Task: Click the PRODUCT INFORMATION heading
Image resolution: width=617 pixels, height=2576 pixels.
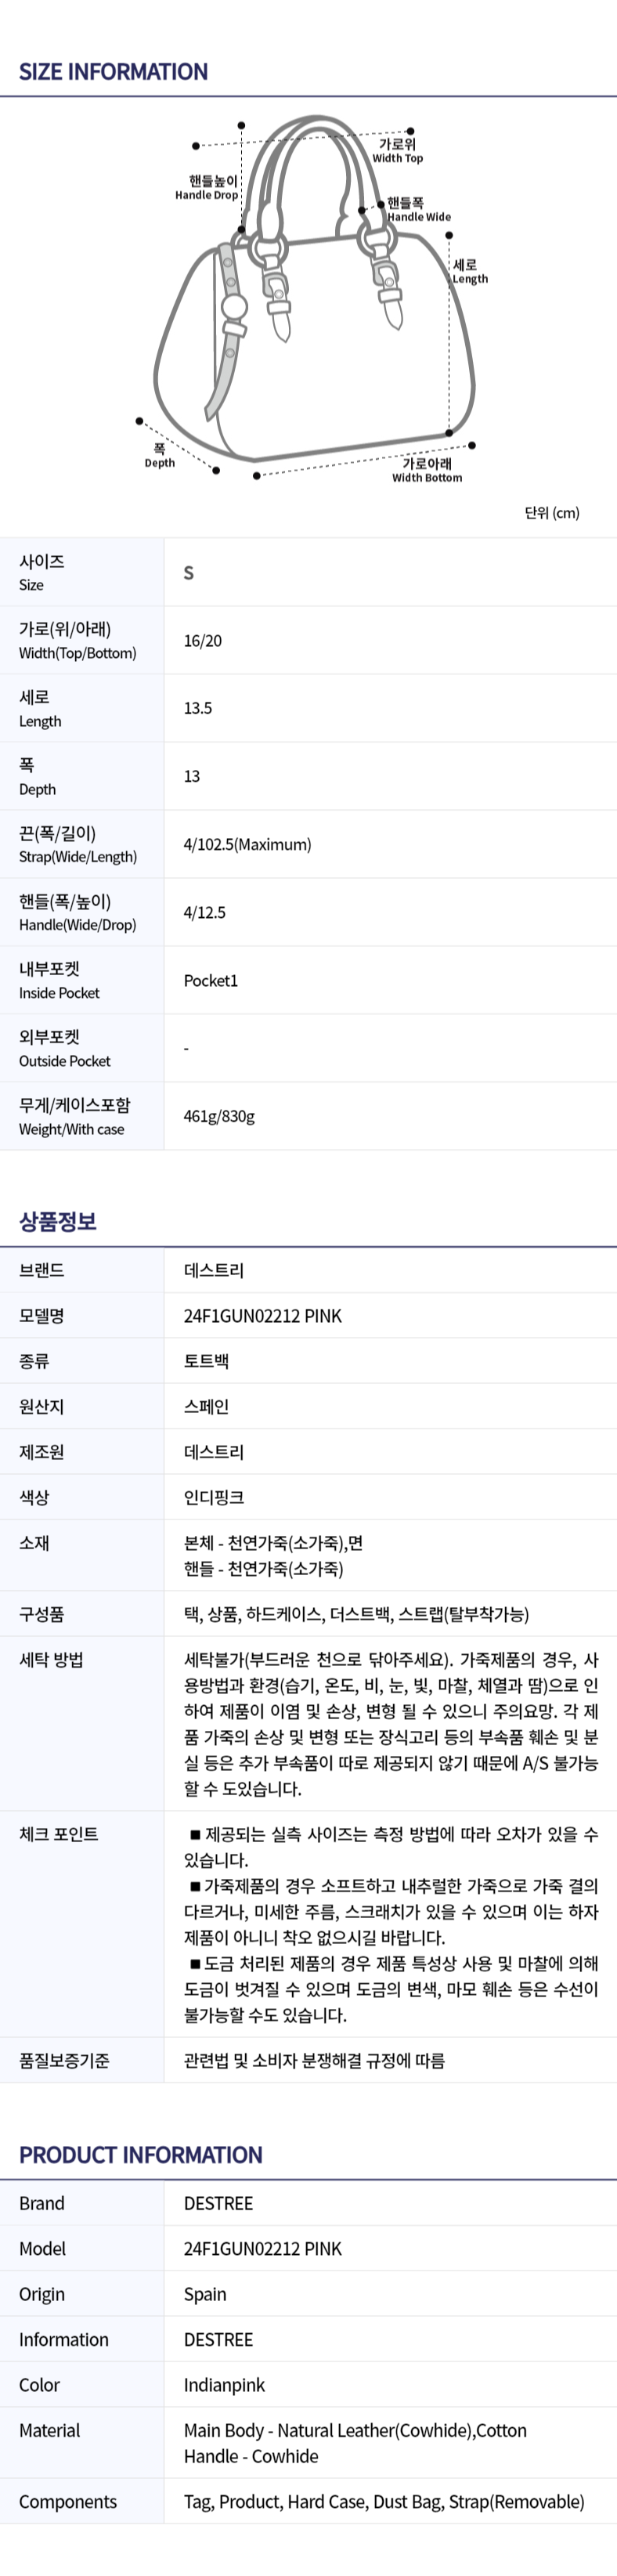Action: 140,2154
